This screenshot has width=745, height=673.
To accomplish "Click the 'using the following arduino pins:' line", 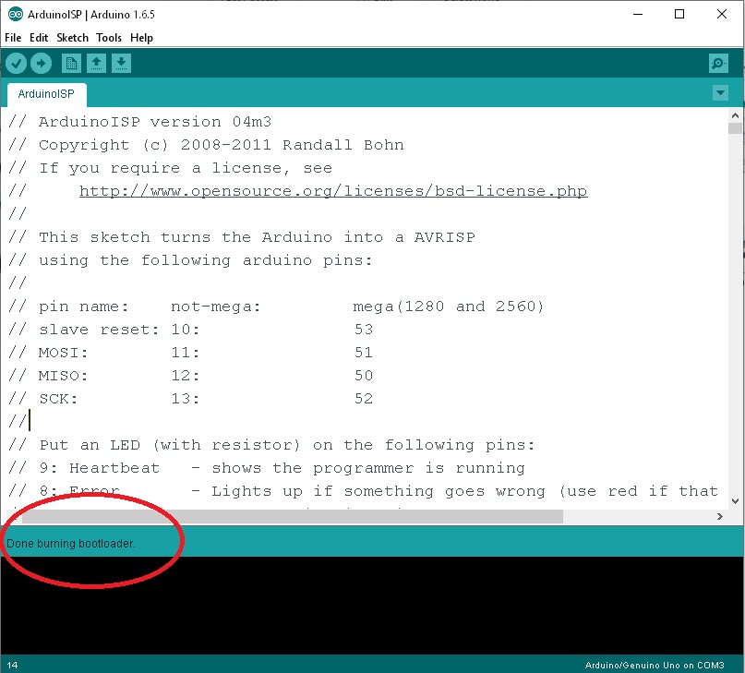I will pos(190,260).
